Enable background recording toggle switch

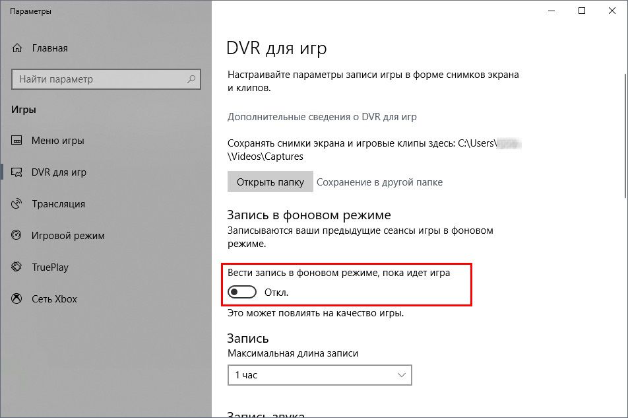(242, 292)
